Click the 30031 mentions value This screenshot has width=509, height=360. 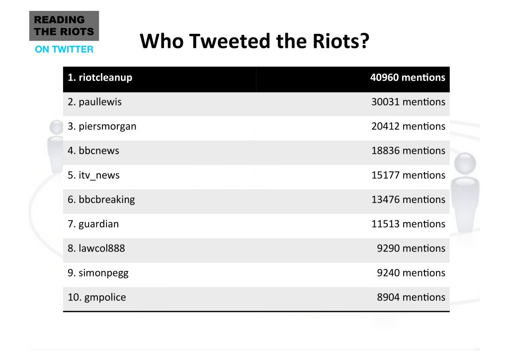[408, 102]
